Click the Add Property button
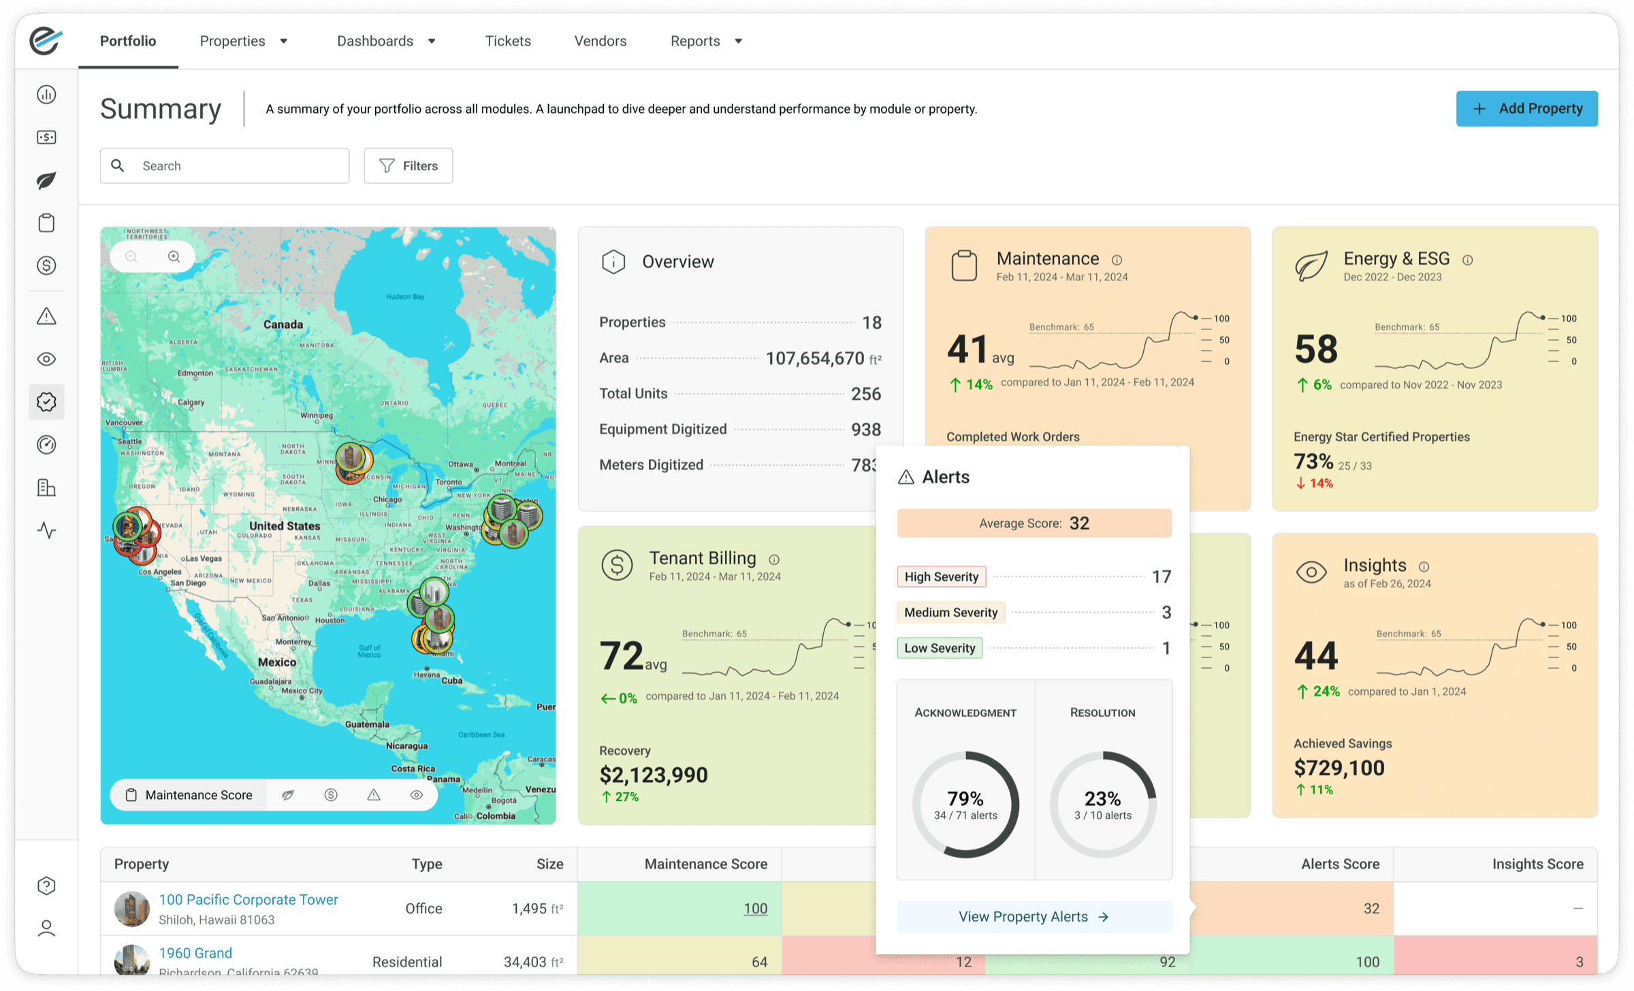The height and width of the screenshot is (991, 1634). point(1526,109)
